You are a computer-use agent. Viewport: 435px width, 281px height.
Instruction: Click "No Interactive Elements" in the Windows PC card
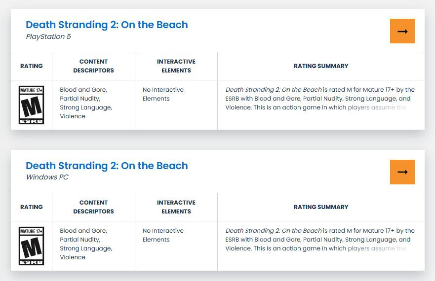pos(163,235)
